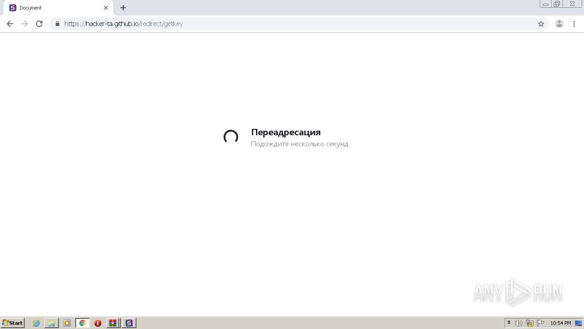Open Action Center flag icon
This screenshot has width=584, height=329.
click(541, 323)
